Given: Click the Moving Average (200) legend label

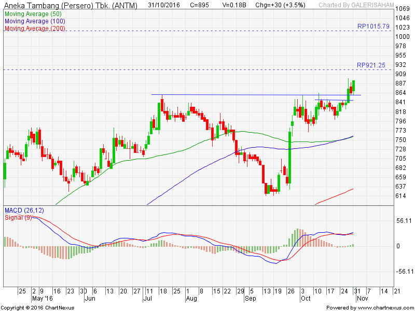Looking at the screenshot, I should pos(35,29).
